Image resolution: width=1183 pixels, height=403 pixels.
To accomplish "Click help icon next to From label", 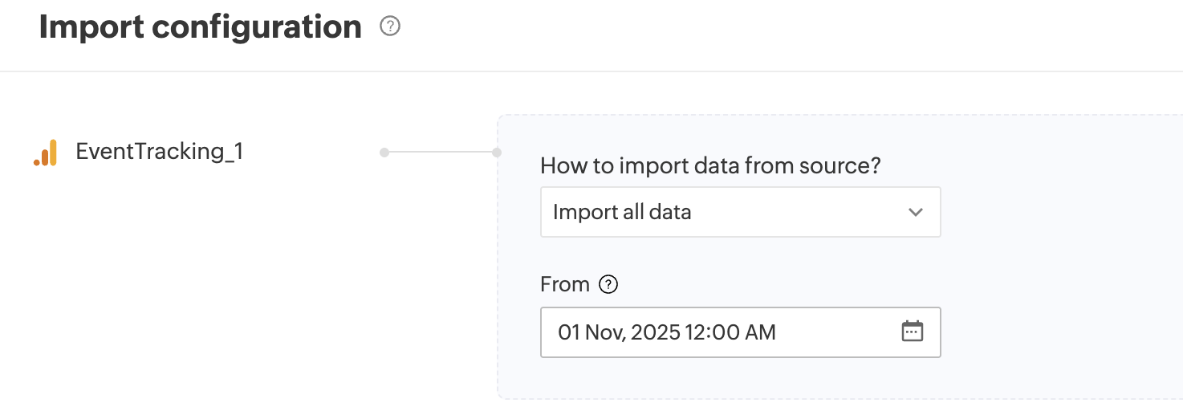I will point(609,284).
